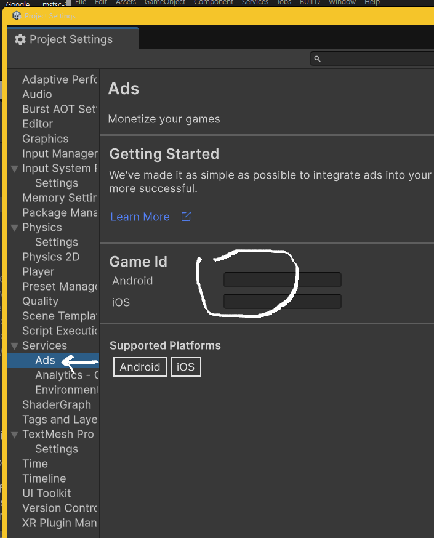Click the Android supported platform tag
Image resolution: width=434 pixels, height=538 pixels.
pos(140,367)
